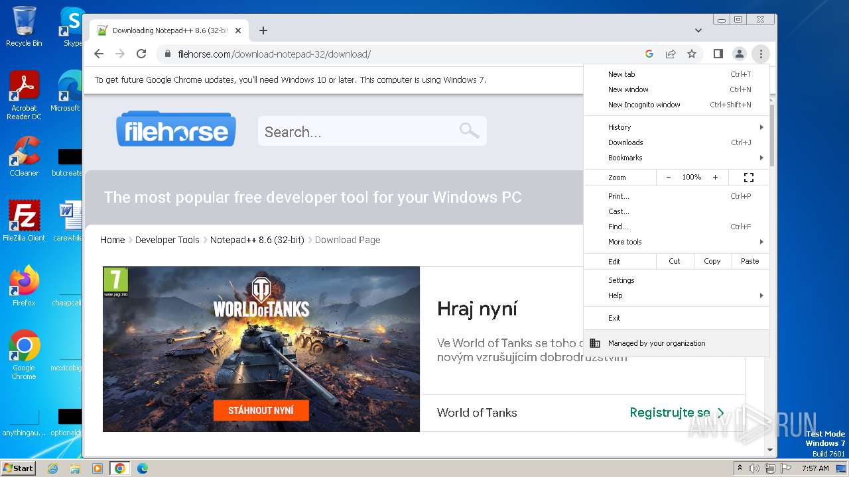Open the Recycle Bin desktop icon
The height and width of the screenshot is (477, 849).
[x=24, y=26]
